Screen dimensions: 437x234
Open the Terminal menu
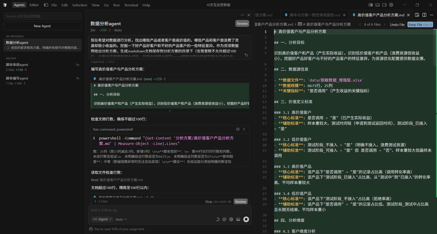coord(131,5)
